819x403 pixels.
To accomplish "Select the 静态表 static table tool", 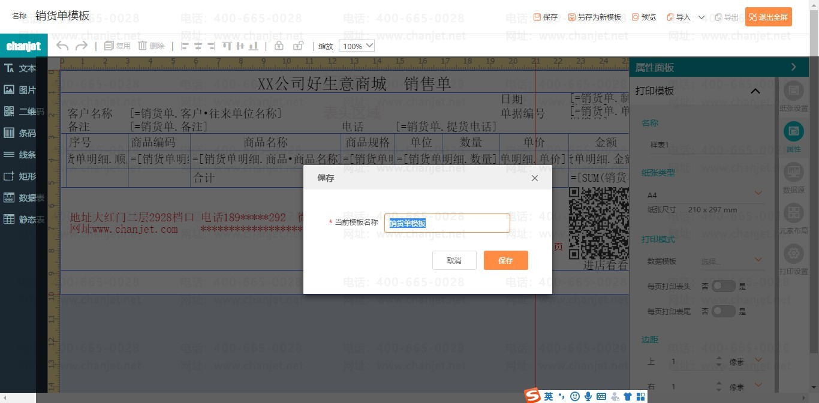I will 24,219.
